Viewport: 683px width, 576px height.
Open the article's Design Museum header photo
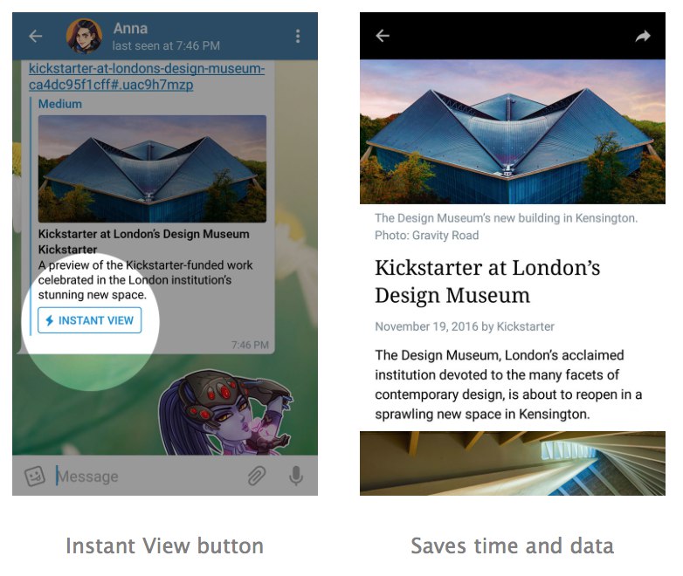click(x=512, y=132)
